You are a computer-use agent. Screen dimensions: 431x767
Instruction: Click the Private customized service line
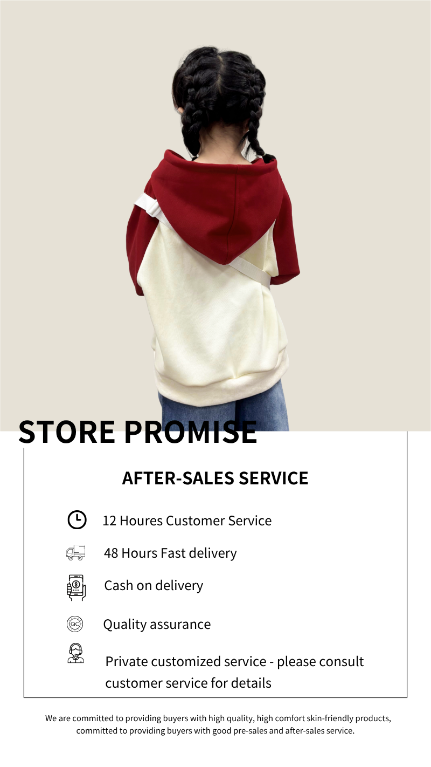pos(234,661)
